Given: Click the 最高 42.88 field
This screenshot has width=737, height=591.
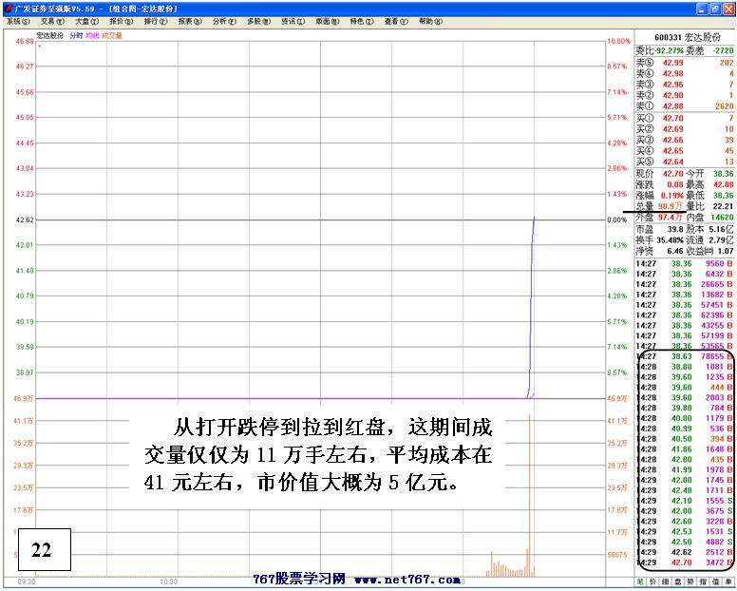Looking at the screenshot, I should tap(709, 184).
